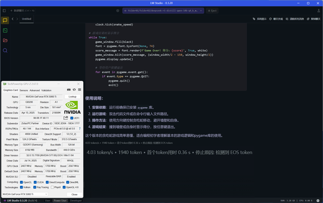Click the BIOS Version field in GPU-Z
This screenshot has width=323, height=203.
pos(41,118)
